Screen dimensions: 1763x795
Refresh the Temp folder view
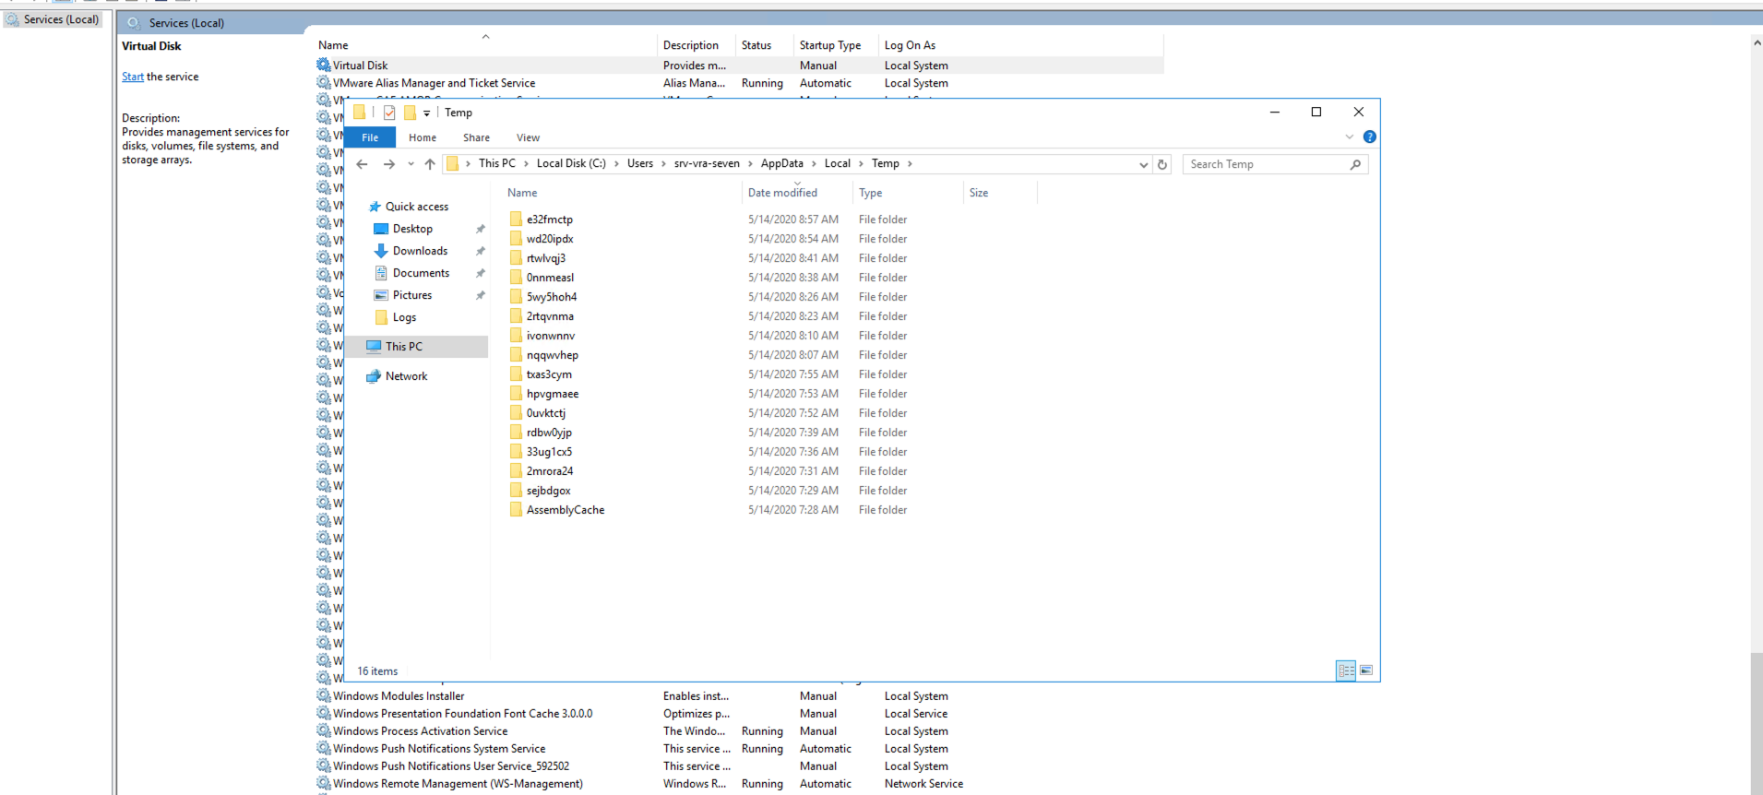point(1162,164)
